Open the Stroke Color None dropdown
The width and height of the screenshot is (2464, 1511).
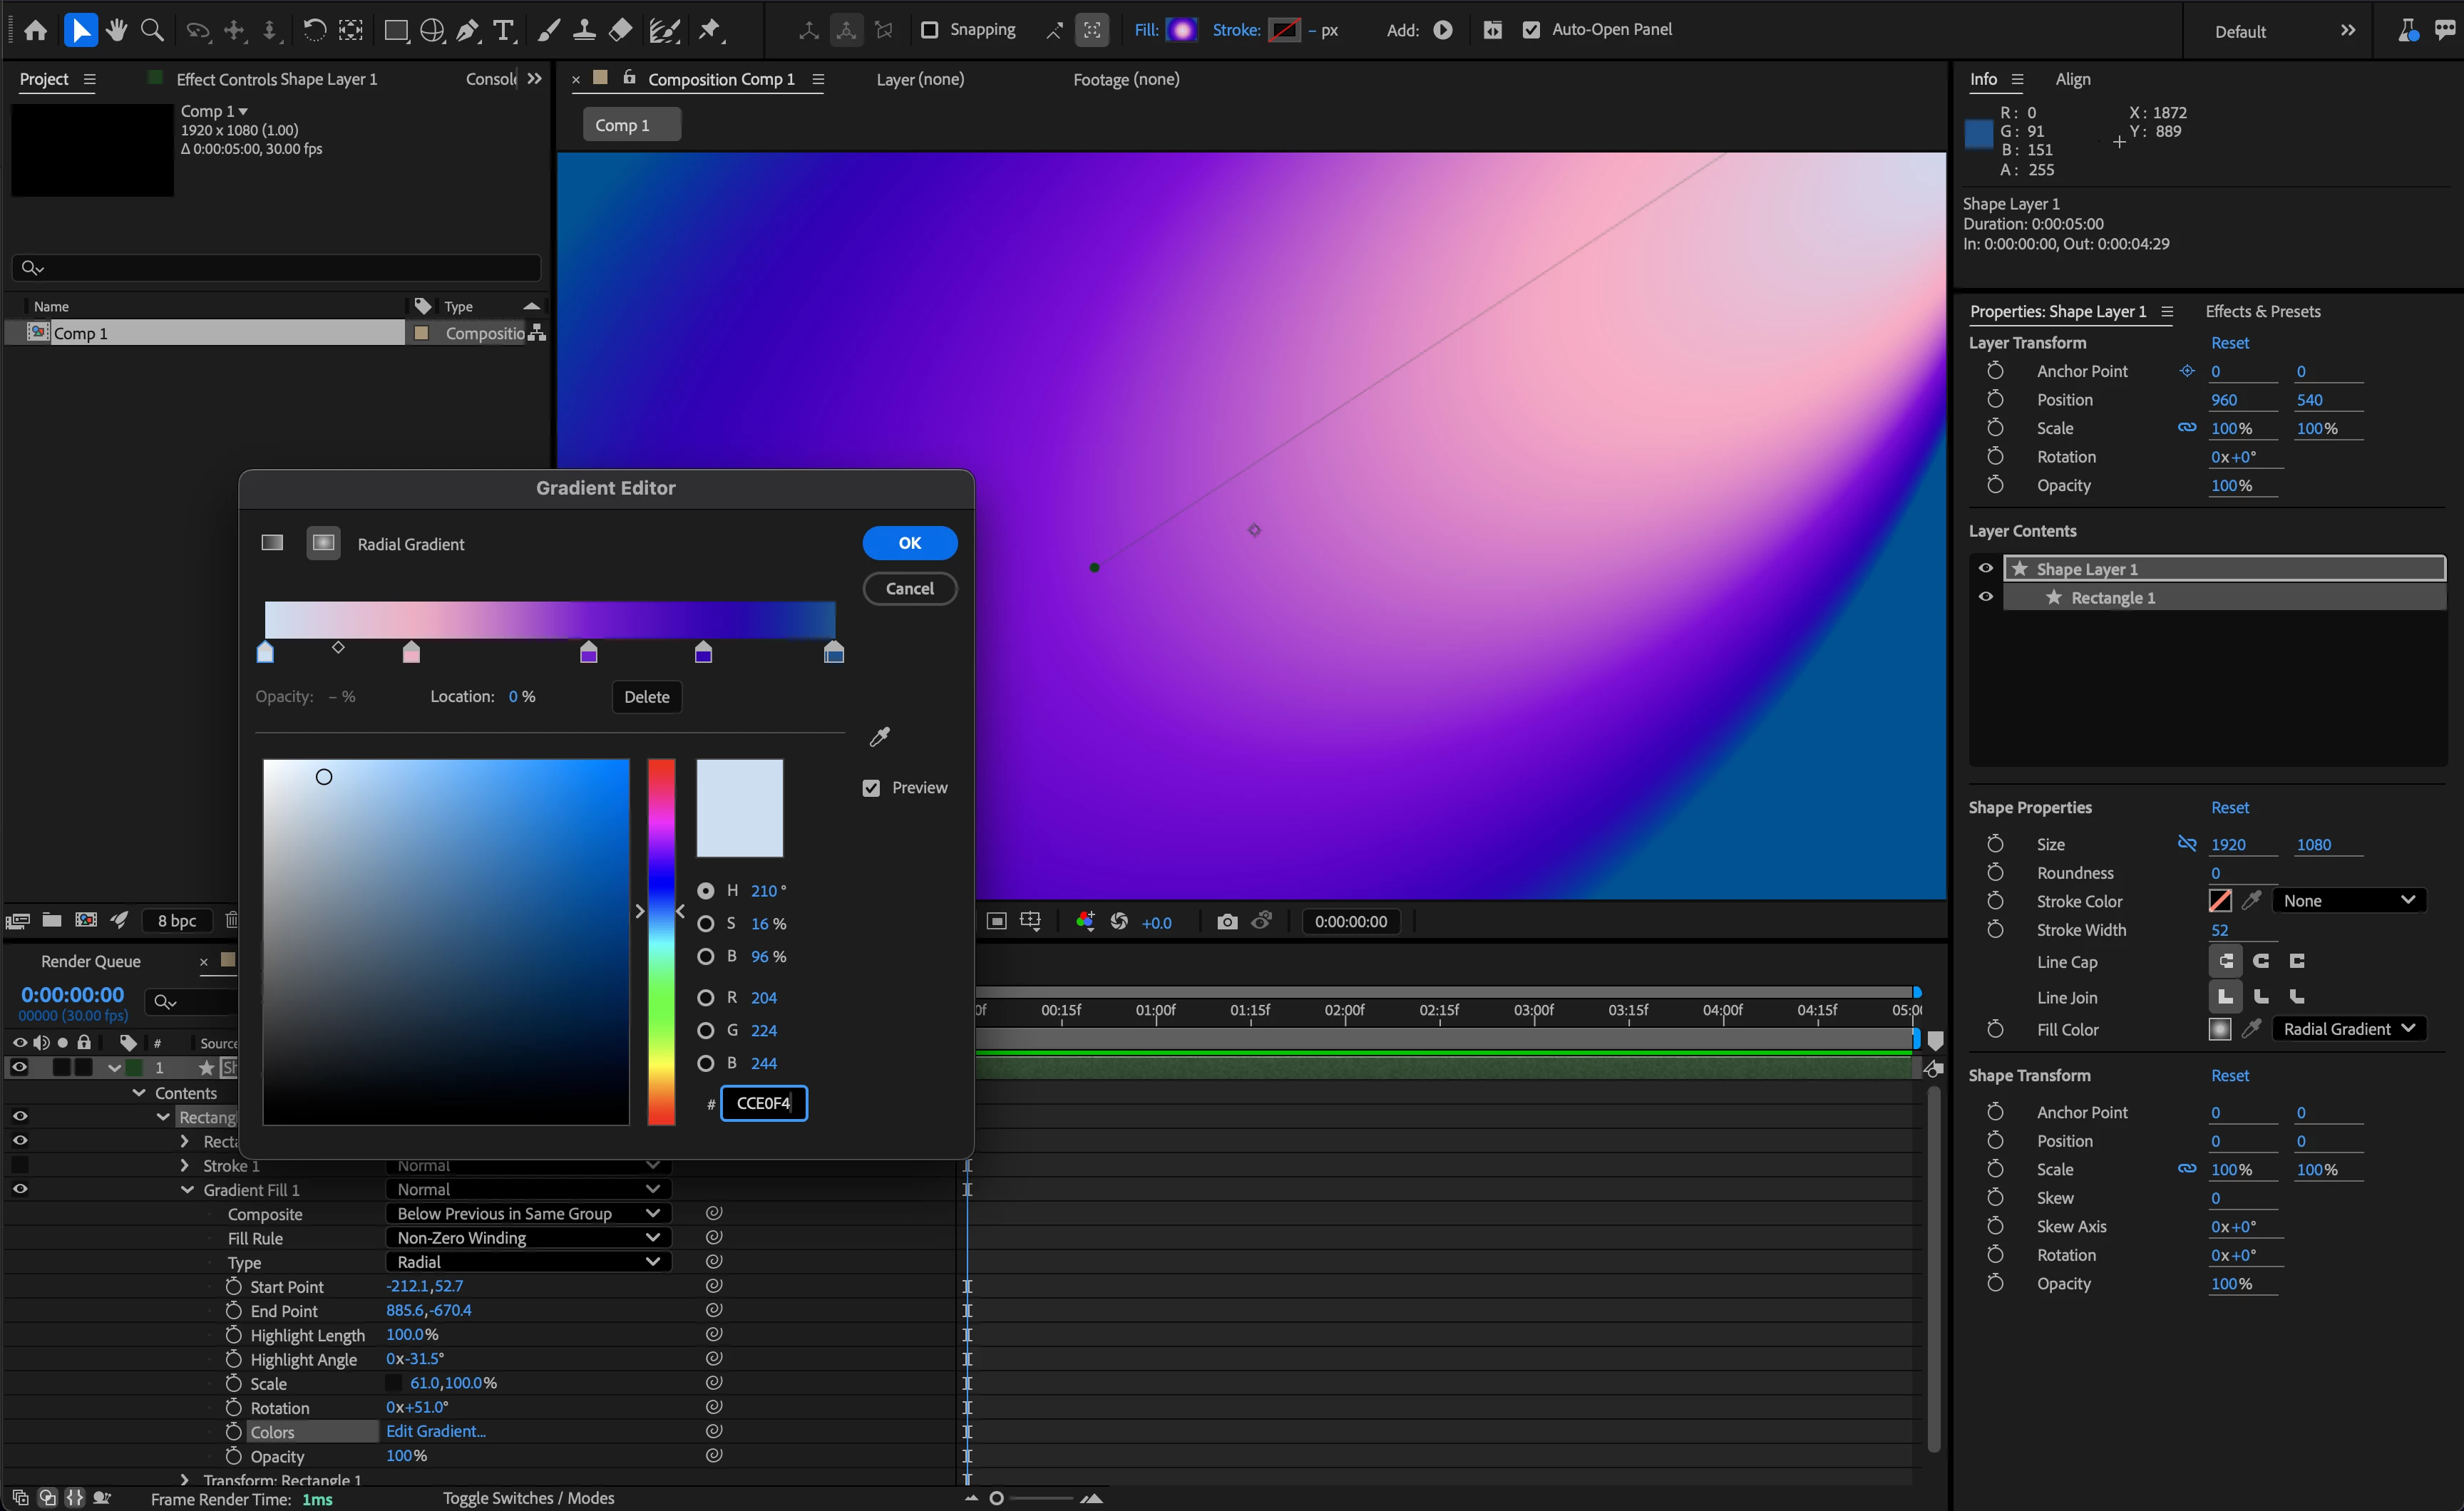[x=2348, y=900]
